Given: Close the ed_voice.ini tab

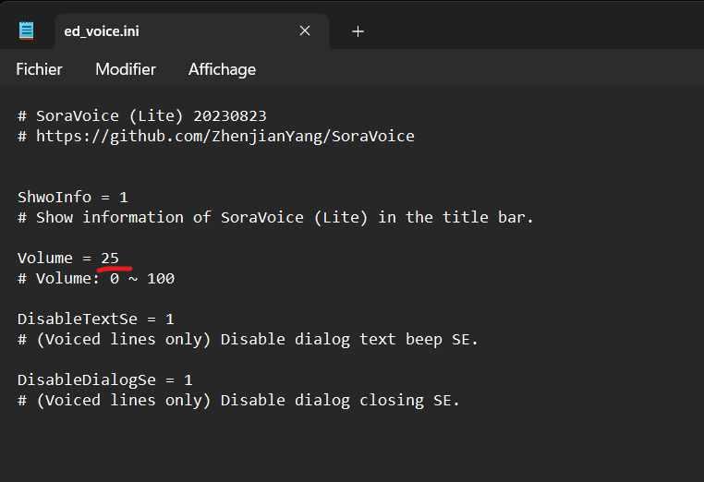Looking at the screenshot, I should pos(305,31).
